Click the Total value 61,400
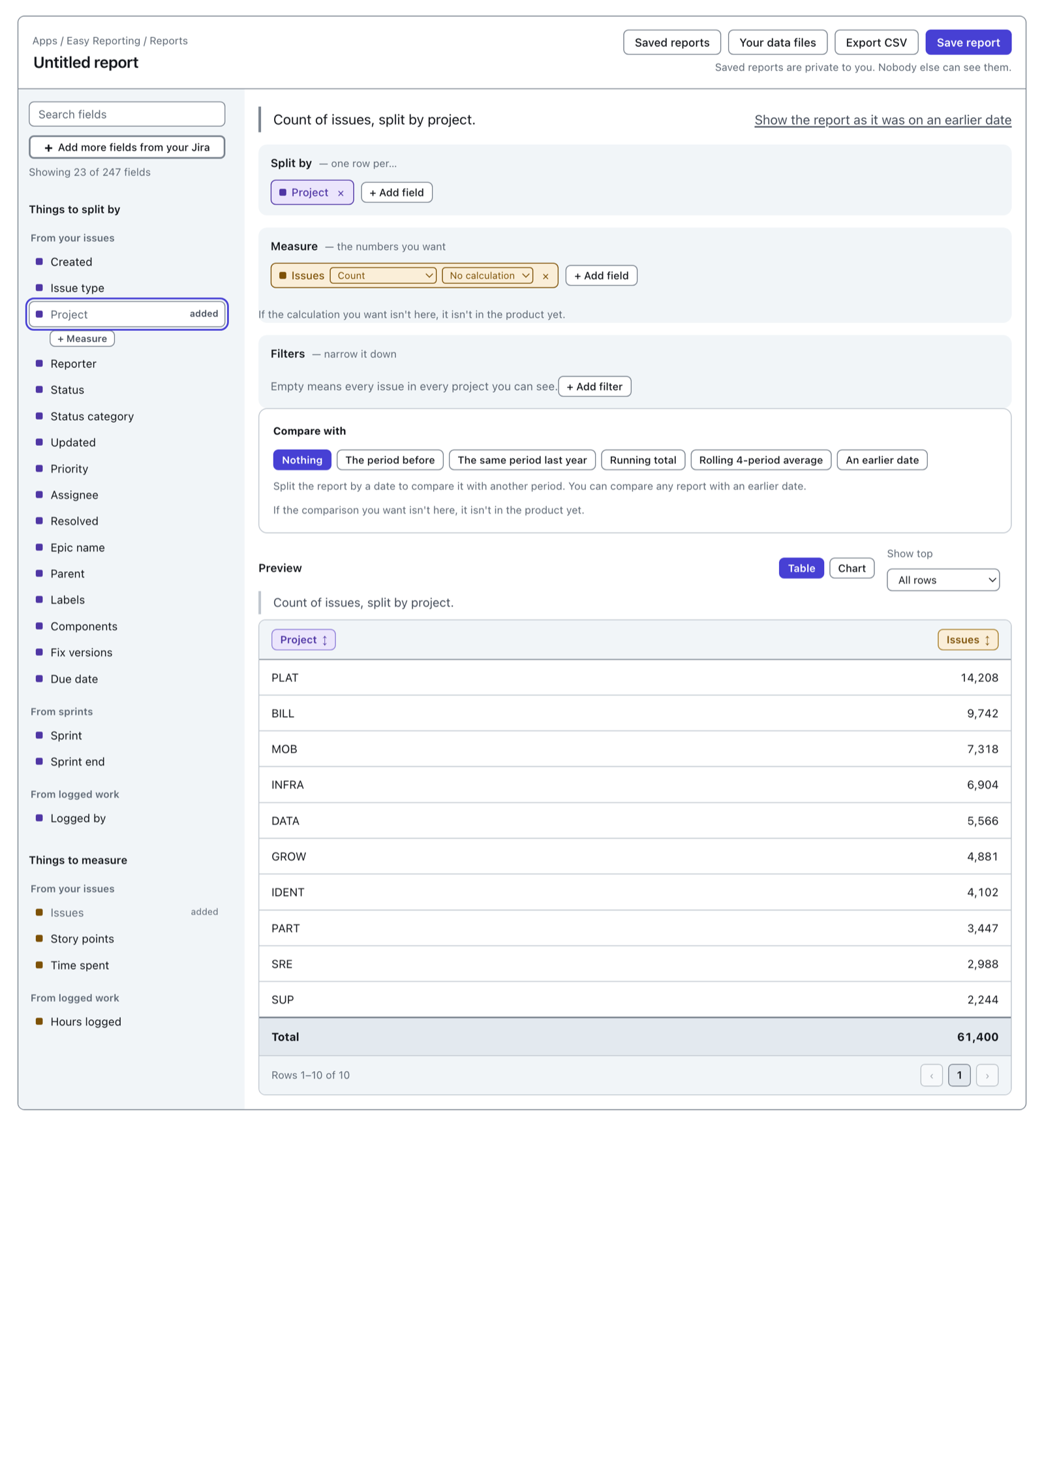This screenshot has width=1044, height=1479. pyautogui.click(x=977, y=1037)
